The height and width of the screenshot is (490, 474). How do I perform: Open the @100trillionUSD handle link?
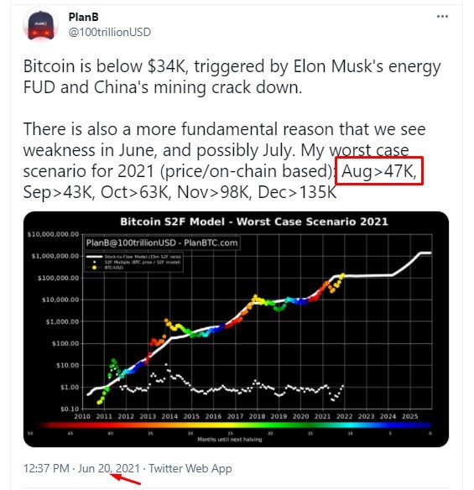tap(110, 32)
